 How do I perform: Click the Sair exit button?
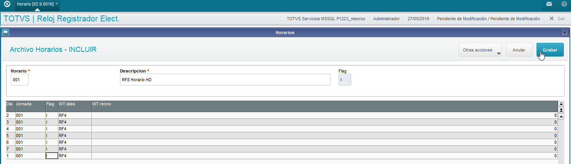[557, 19]
